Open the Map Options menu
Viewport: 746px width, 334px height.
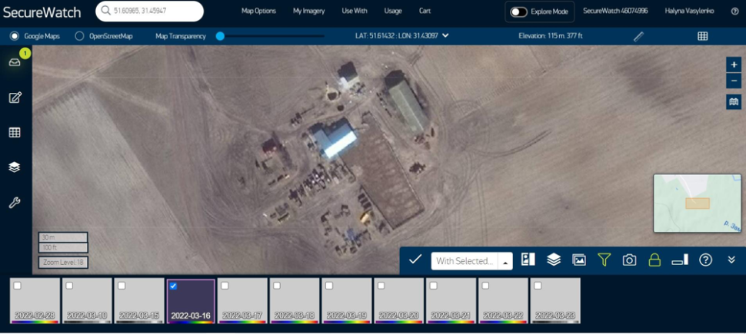[x=258, y=12]
